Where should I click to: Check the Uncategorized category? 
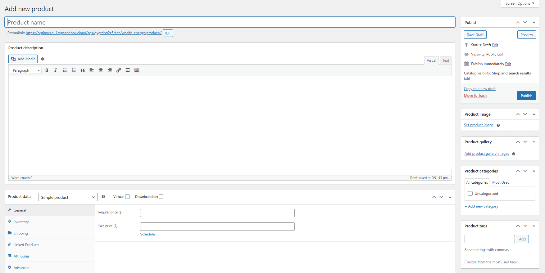click(x=470, y=194)
